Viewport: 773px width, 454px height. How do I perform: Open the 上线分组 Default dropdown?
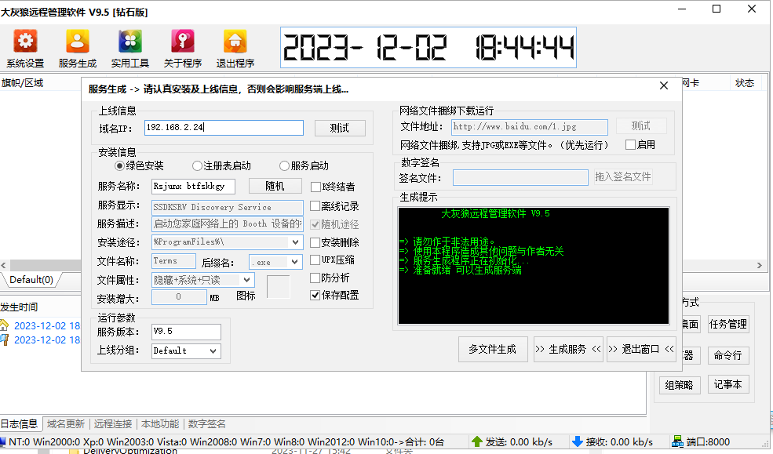tap(213, 351)
